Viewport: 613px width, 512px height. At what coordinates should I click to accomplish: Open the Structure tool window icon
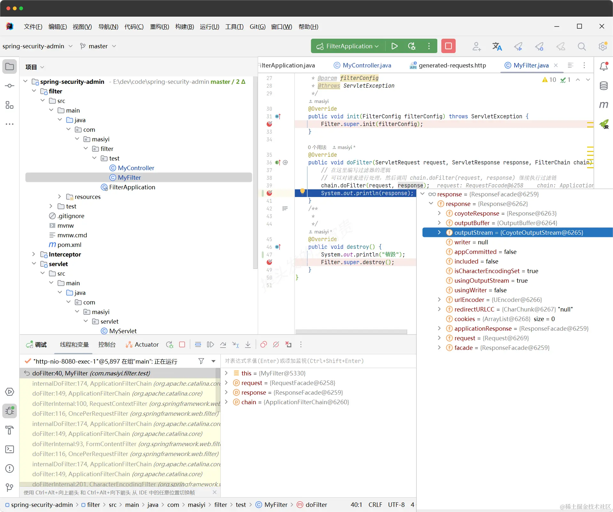coord(10,105)
